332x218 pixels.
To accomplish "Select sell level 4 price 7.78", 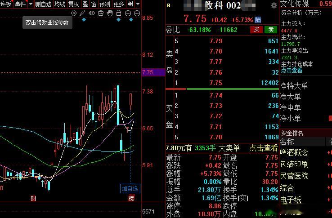I will pos(216,51).
